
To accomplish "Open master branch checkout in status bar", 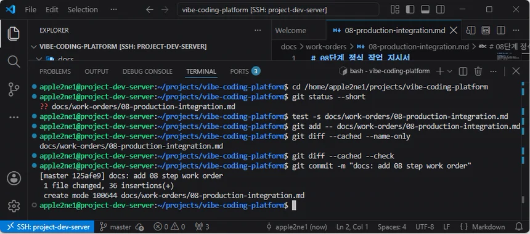I will coord(116,227).
